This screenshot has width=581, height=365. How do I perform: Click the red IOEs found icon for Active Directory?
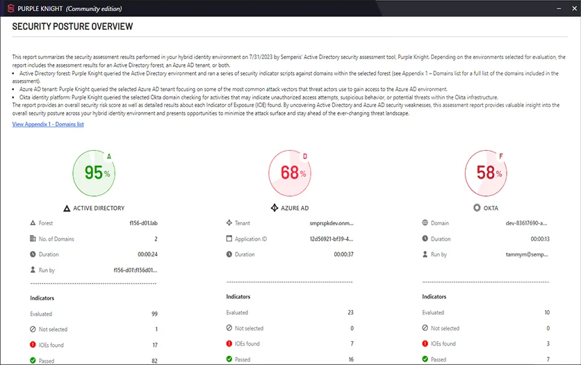33,343
